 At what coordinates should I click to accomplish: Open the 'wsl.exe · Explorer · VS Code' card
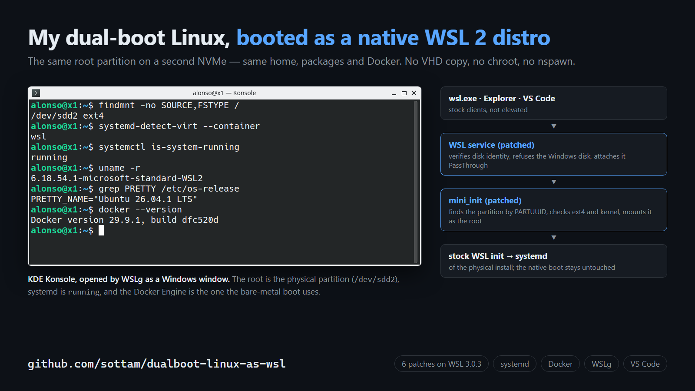tap(554, 103)
